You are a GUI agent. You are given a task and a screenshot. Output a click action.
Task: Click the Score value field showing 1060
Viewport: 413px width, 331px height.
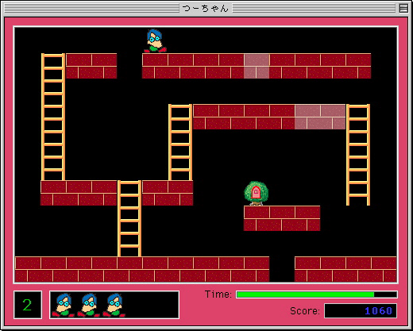coord(361,310)
